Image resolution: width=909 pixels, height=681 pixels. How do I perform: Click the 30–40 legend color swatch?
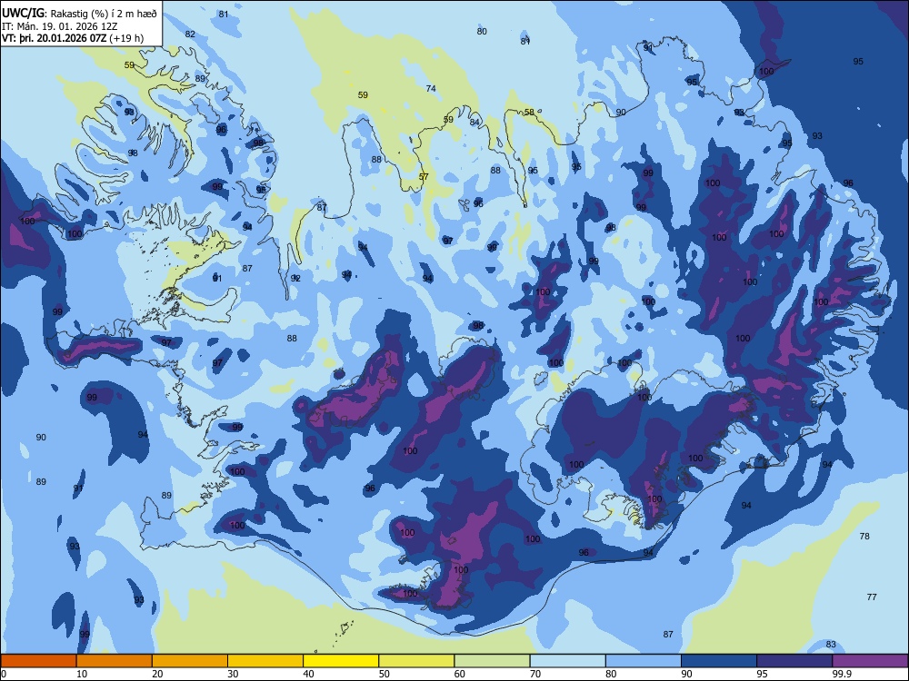(265, 661)
